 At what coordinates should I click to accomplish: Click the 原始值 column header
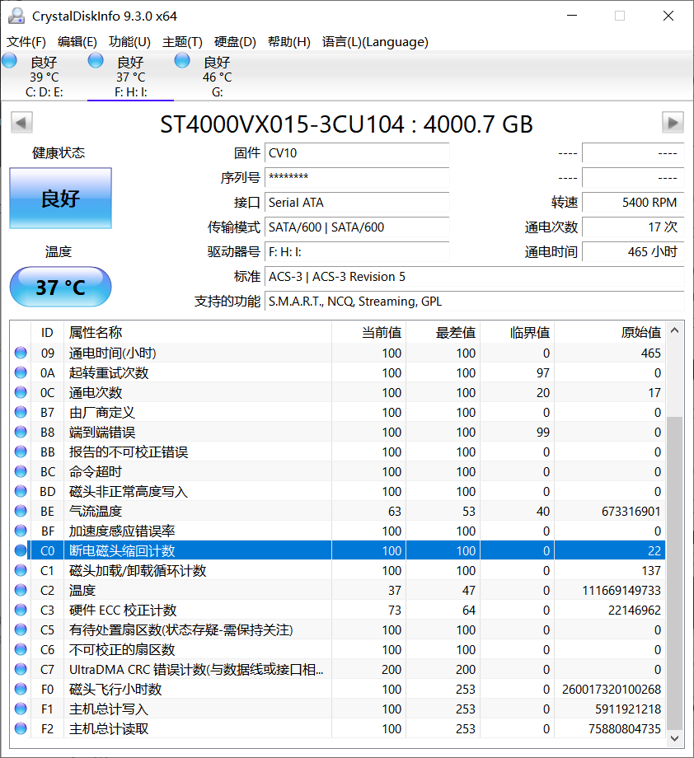point(610,333)
